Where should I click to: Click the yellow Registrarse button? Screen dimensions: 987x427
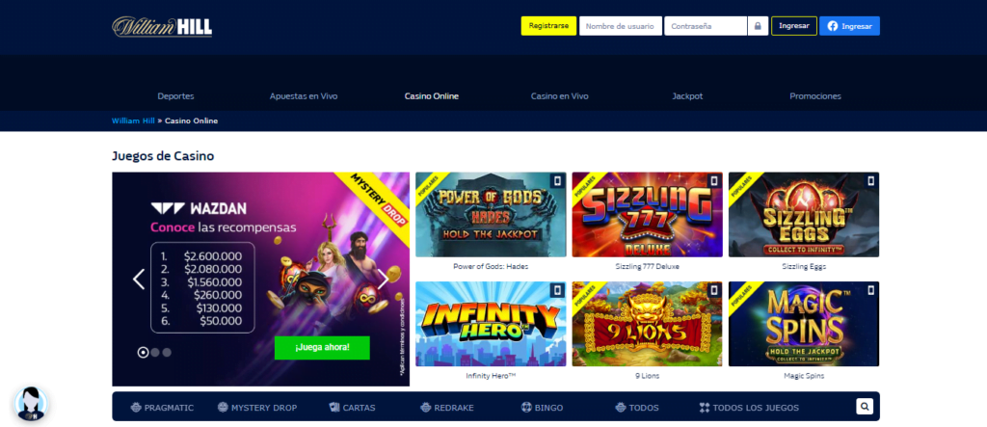pyautogui.click(x=547, y=26)
